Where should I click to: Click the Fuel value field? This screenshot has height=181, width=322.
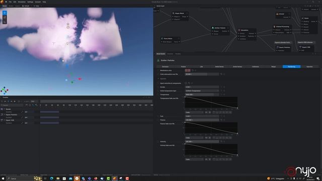click(202, 116)
